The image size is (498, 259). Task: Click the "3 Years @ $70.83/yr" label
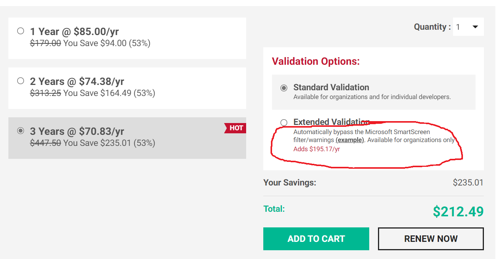(77, 131)
